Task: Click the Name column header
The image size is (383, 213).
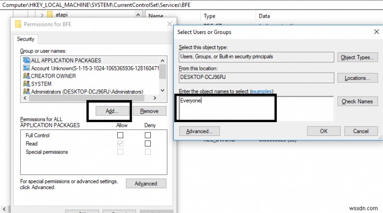Action: [x=156, y=16]
